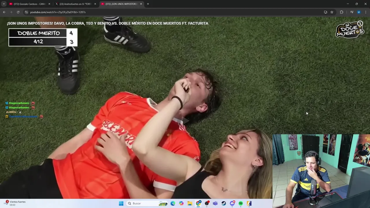370x208 pixels.
Task: Click the video title text overlay
Action: pyautogui.click(x=108, y=23)
